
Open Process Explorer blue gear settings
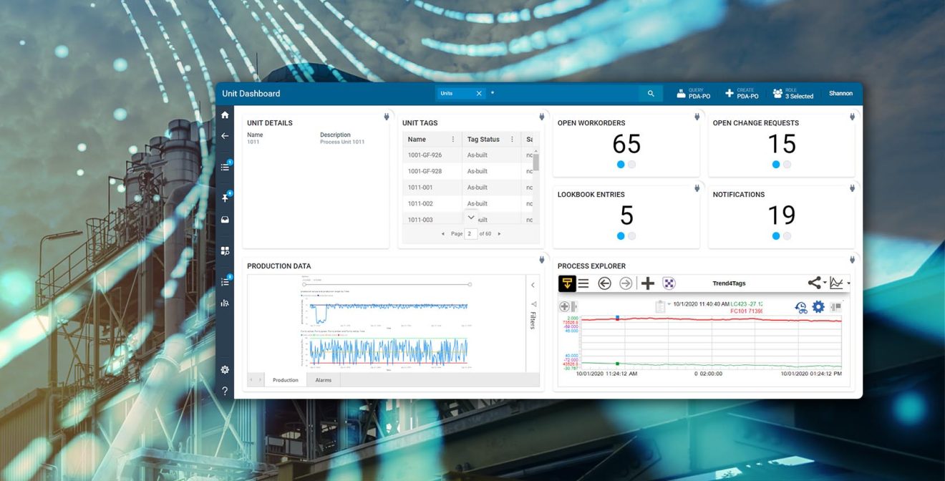818,307
